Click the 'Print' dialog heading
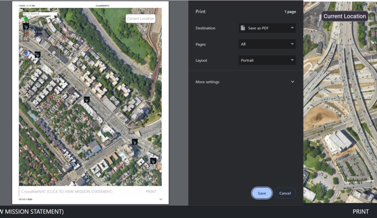 [201, 12]
